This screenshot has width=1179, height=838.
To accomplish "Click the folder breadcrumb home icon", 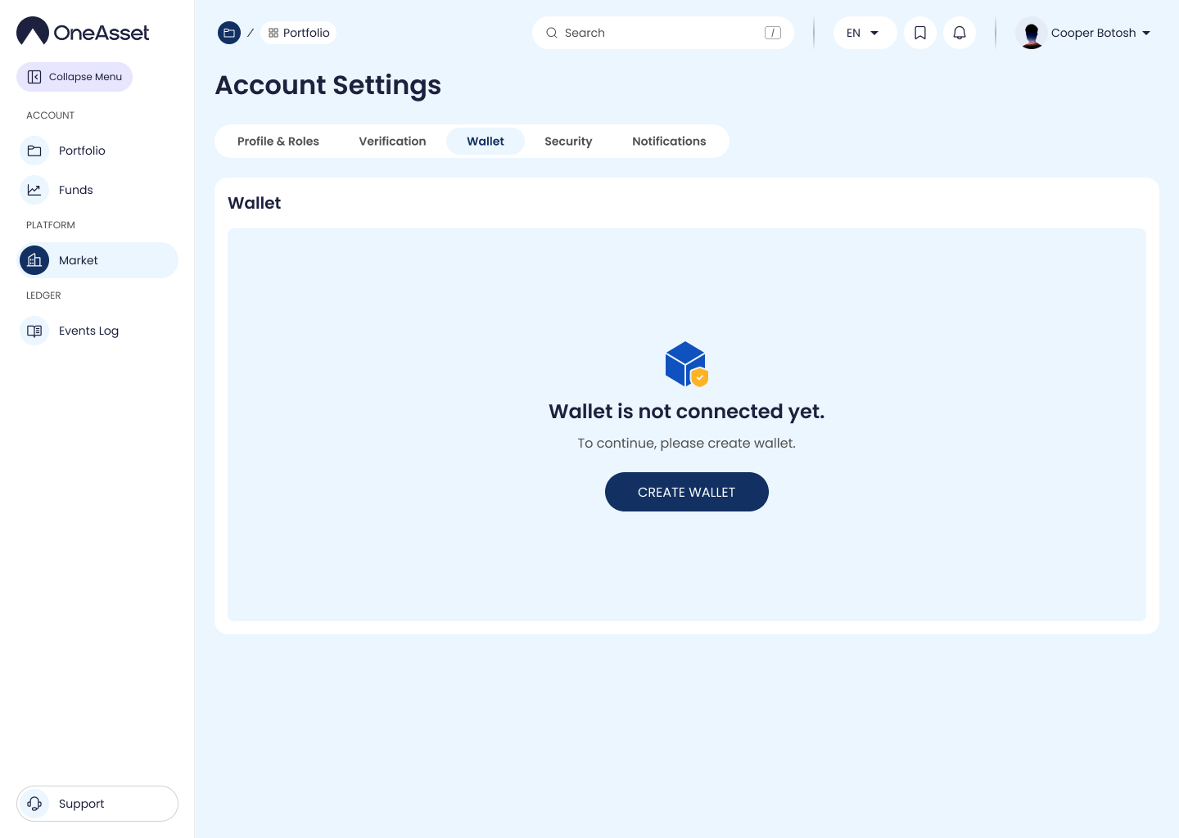I will (x=229, y=33).
